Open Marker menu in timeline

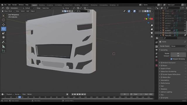pos(30,94)
